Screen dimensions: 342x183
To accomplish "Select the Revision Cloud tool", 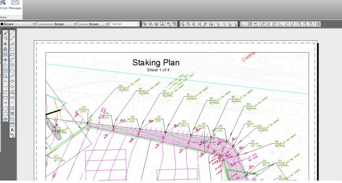I will [12, 71].
